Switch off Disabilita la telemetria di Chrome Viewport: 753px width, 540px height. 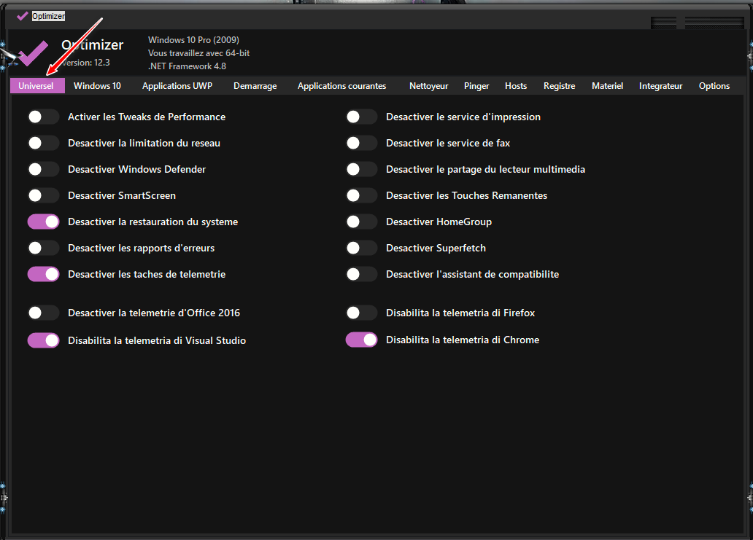pyautogui.click(x=361, y=340)
